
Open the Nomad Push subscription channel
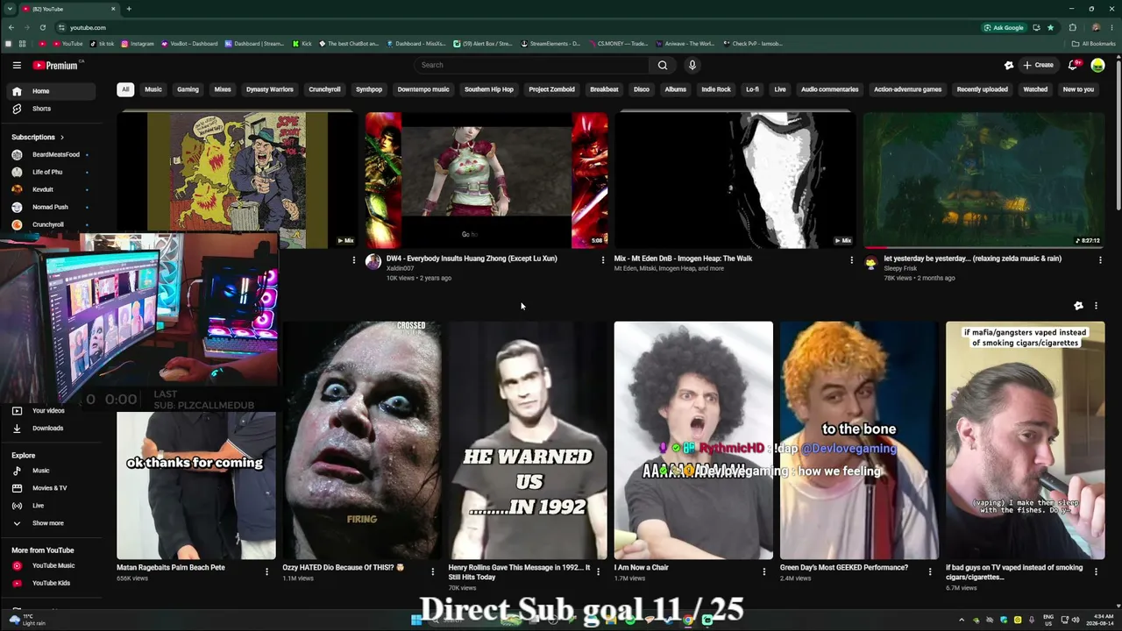[51, 207]
